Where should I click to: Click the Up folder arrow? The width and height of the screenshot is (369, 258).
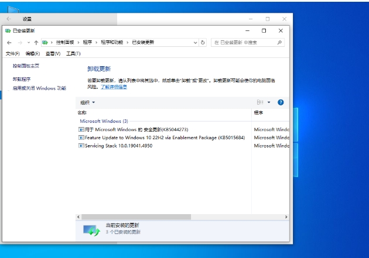(x=36, y=43)
